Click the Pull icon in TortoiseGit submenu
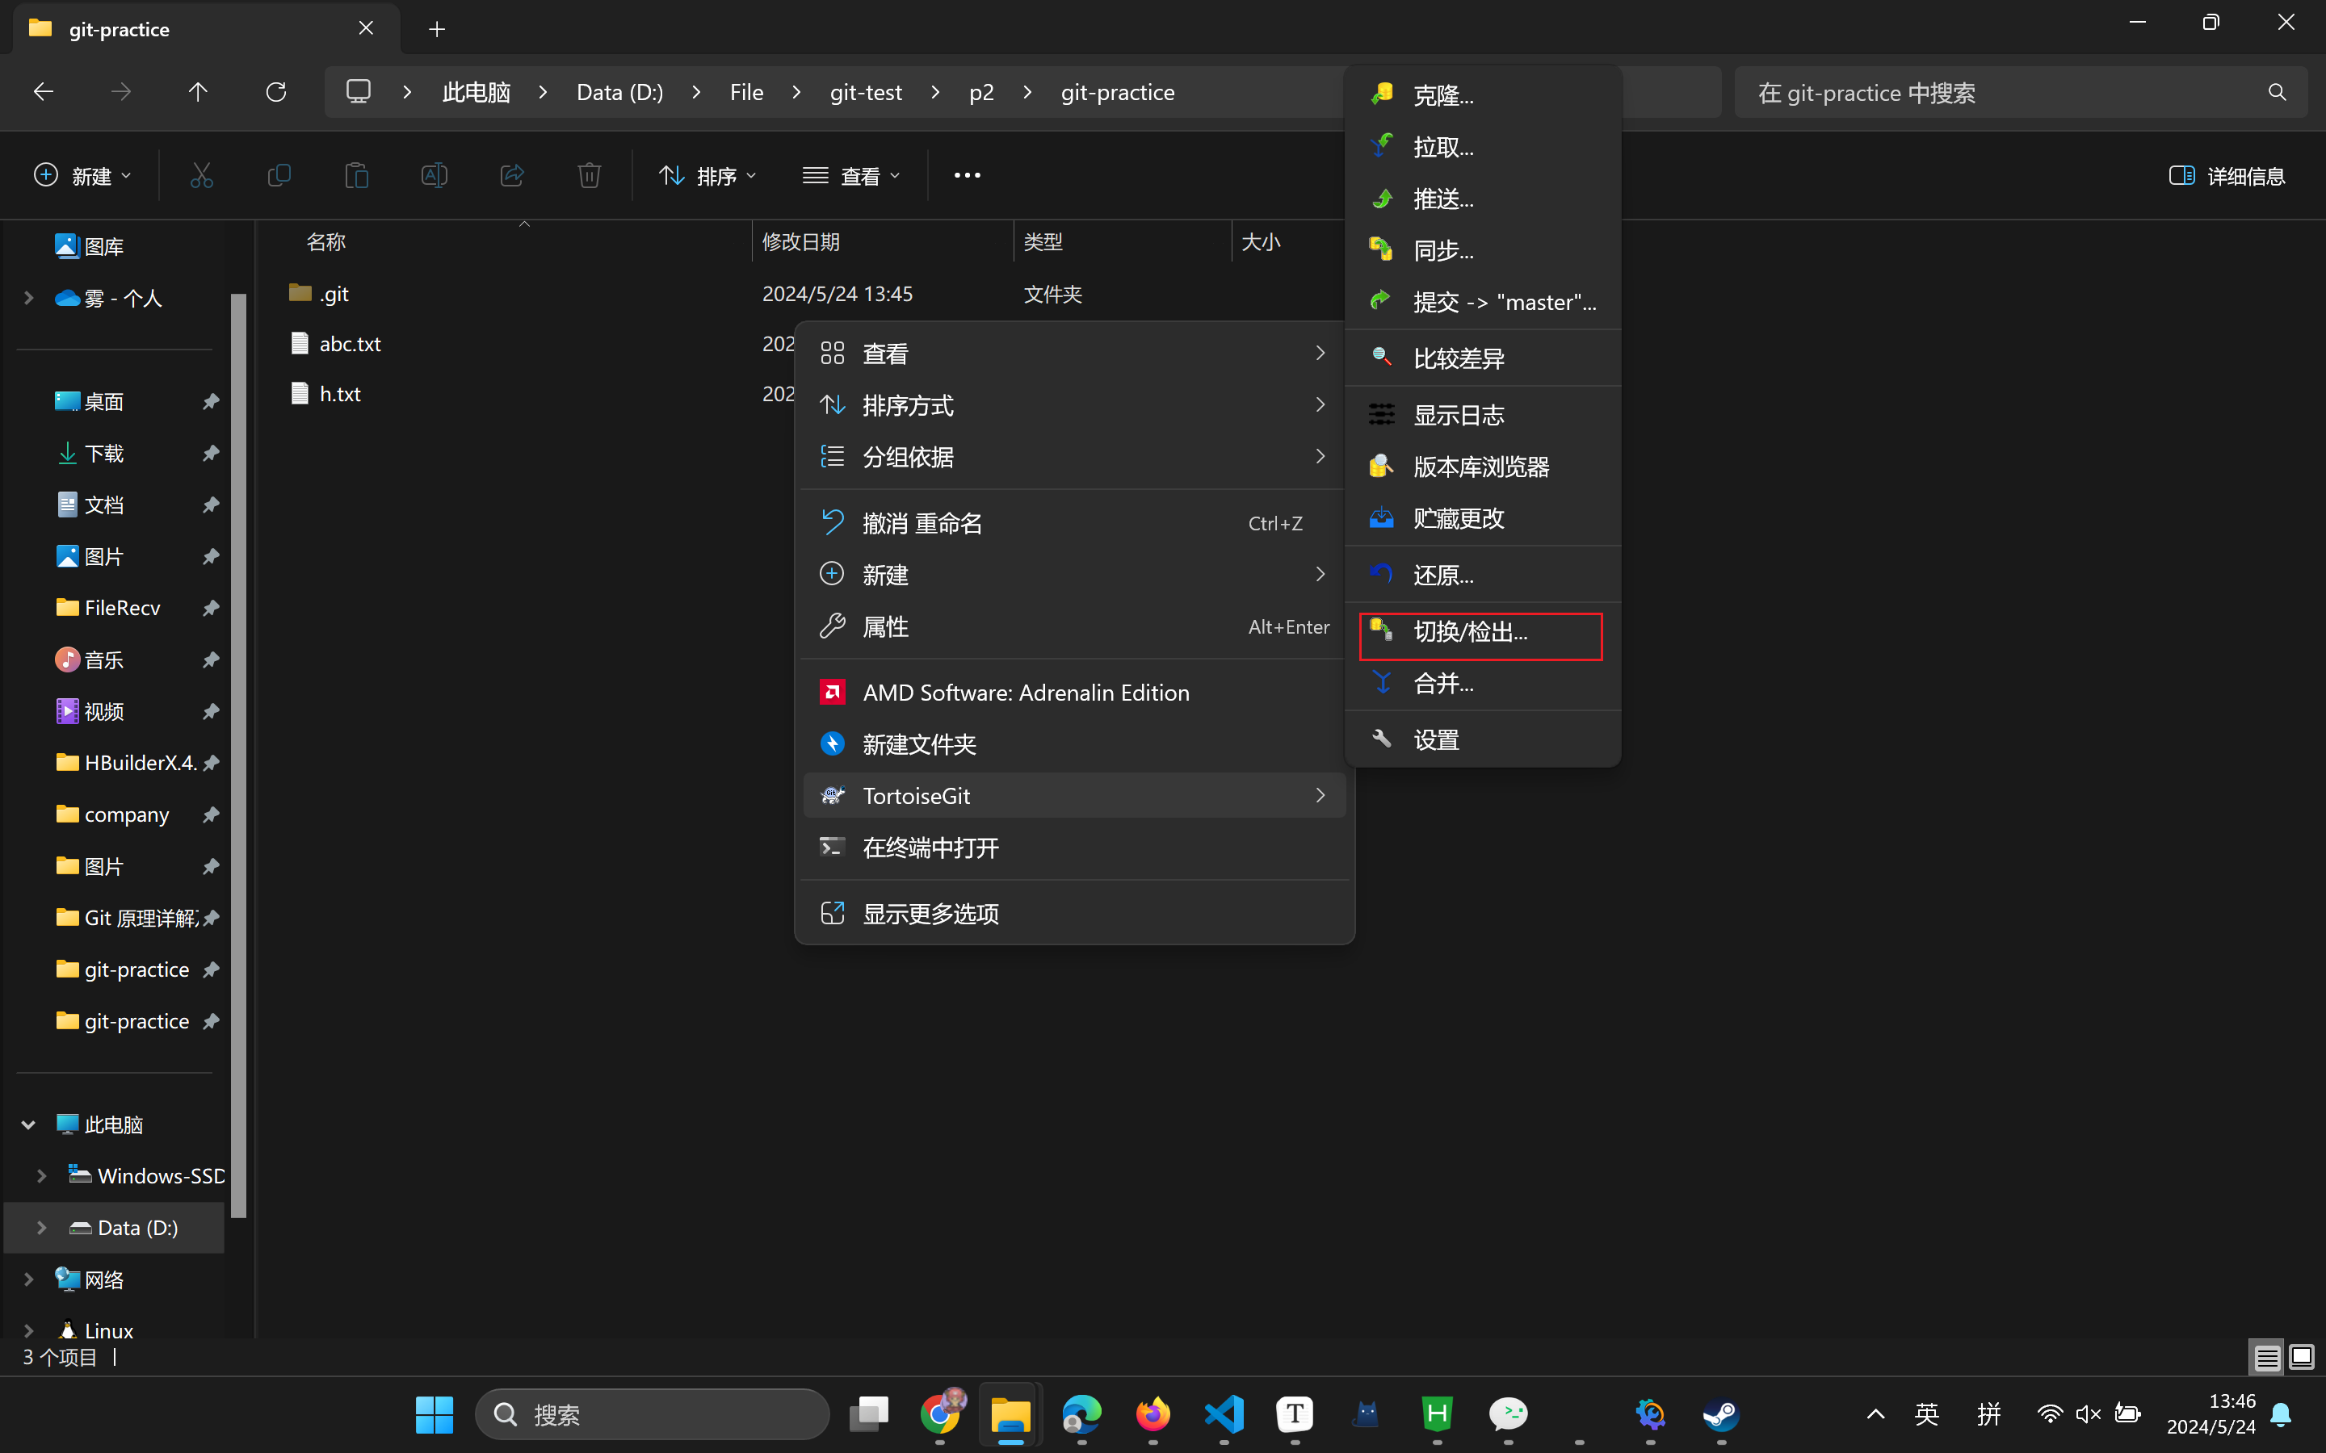Viewport: 2326px width, 1453px height. (x=1381, y=146)
